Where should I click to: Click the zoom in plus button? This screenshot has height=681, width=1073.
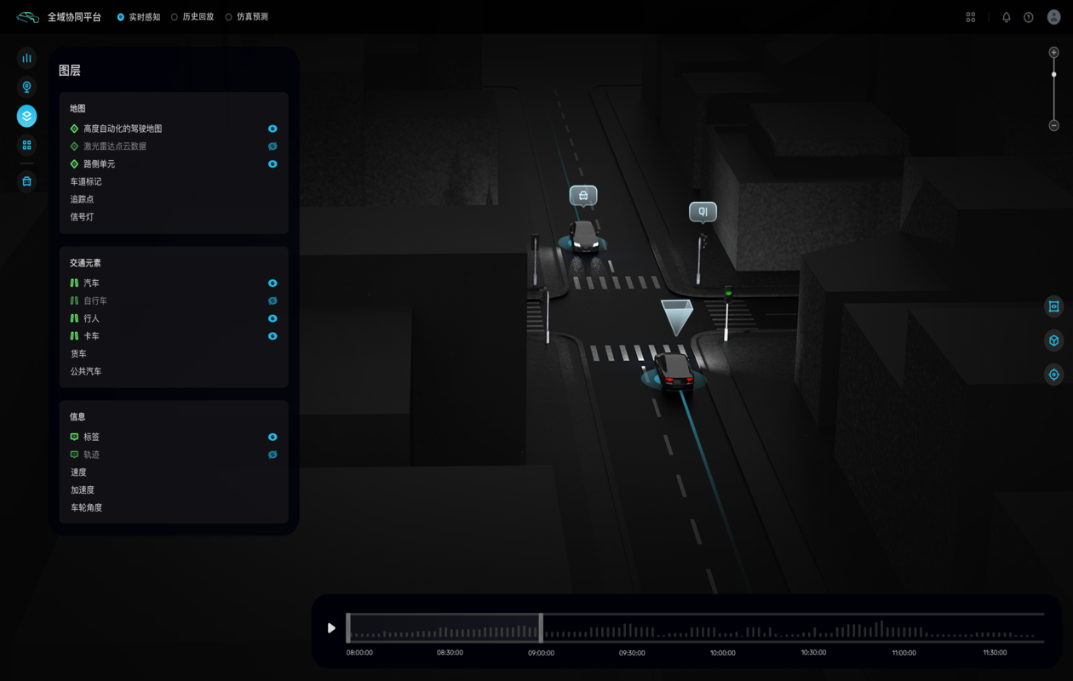[x=1053, y=53]
